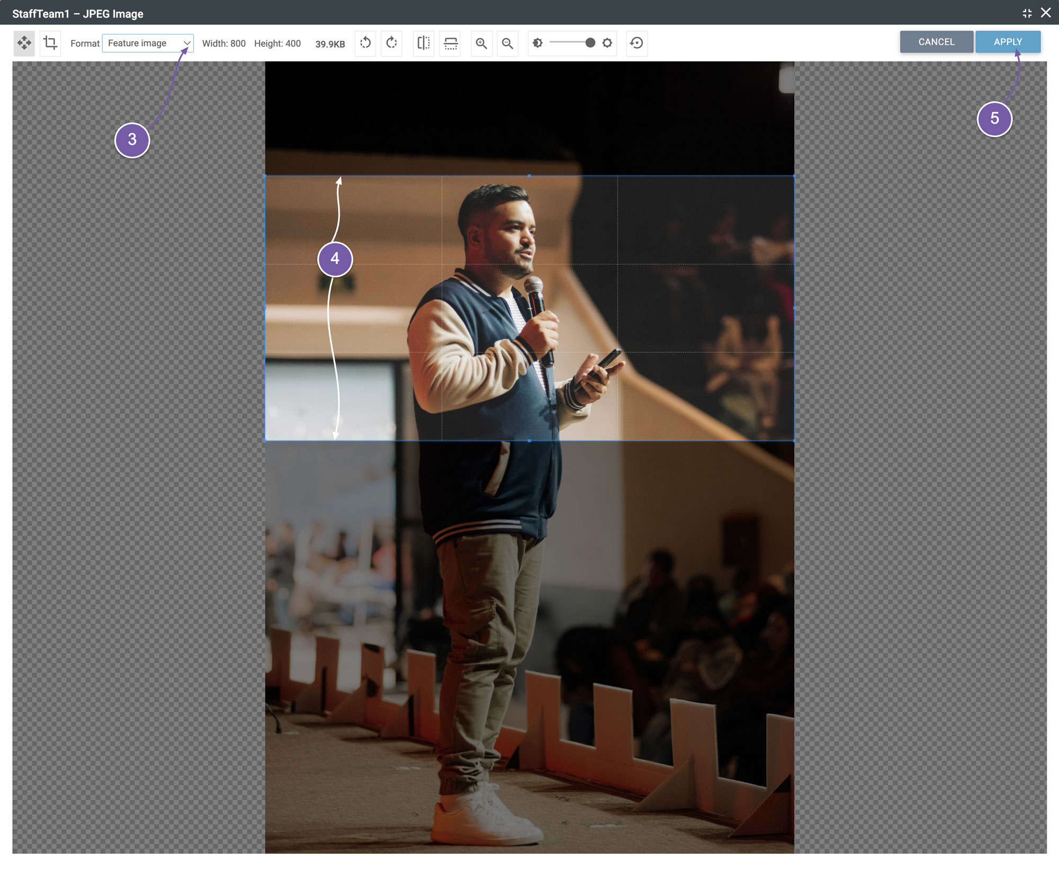Viewport: 1059px width, 869px height.
Task: Zoom out with the magnifier minus icon
Action: [x=507, y=43]
